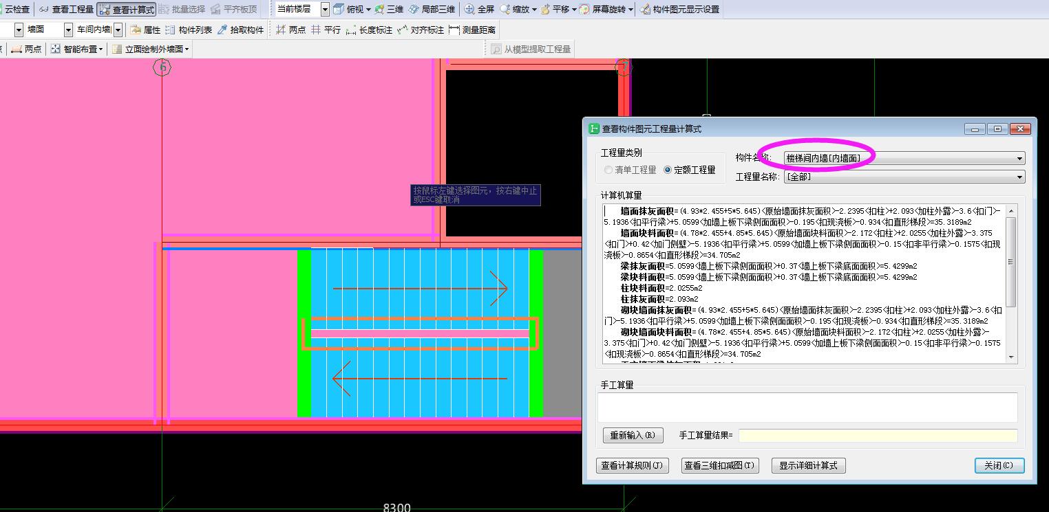
Task: Select the 平移 pan tool
Action: [555, 9]
